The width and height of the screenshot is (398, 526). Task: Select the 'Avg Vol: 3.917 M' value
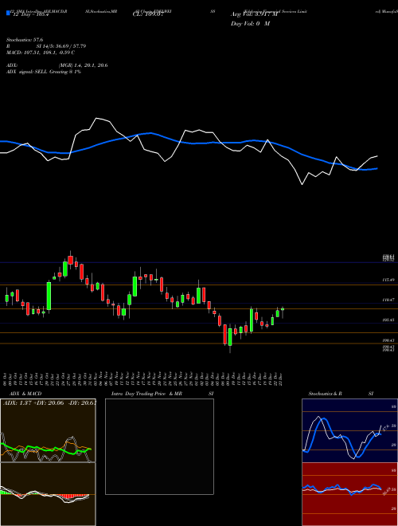(x=254, y=14)
